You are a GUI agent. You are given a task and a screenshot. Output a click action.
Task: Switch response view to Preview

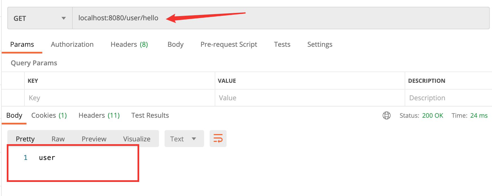(94, 139)
